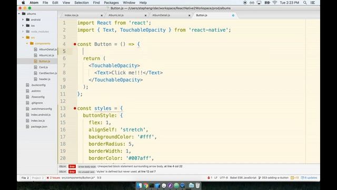Open the .eslintrc file
Image resolution: width=337 pixels, height=190 pixels.
(36, 91)
